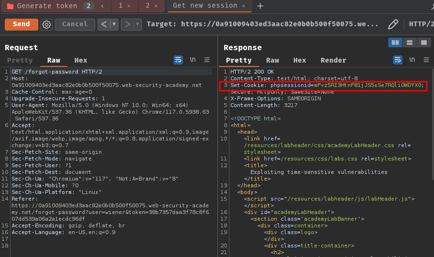Switch to Repeater tab 1
The width and height of the screenshot is (434, 257).
point(120,6)
